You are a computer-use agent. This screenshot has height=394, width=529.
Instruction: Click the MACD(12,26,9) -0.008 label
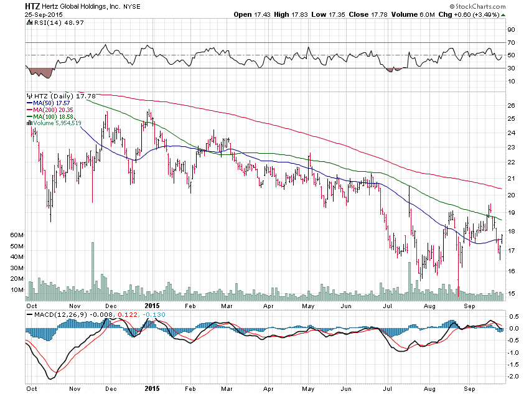tap(73, 315)
